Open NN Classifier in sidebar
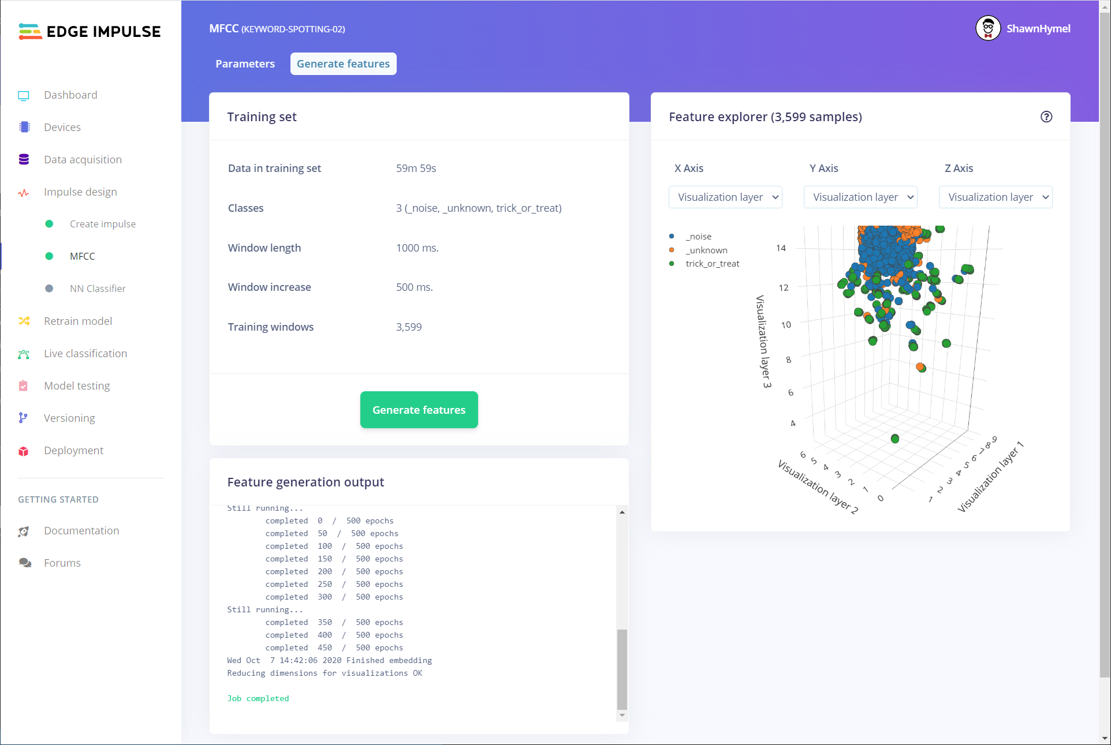Screen dimensions: 1111x745 98,289
